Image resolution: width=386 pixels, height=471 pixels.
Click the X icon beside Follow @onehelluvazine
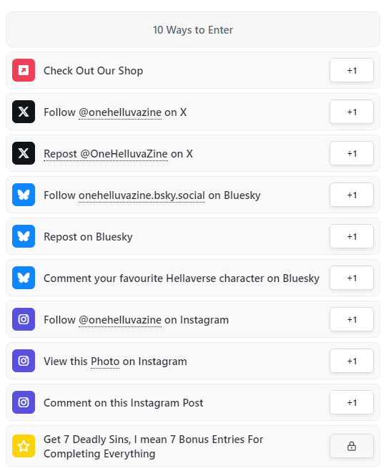pyautogui.click(x=24, y=112)
